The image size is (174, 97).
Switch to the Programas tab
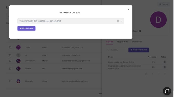pyautogui.click(x=122, y=42)
